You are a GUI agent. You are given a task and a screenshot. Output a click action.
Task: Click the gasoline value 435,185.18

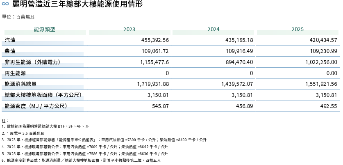(239, 40)
